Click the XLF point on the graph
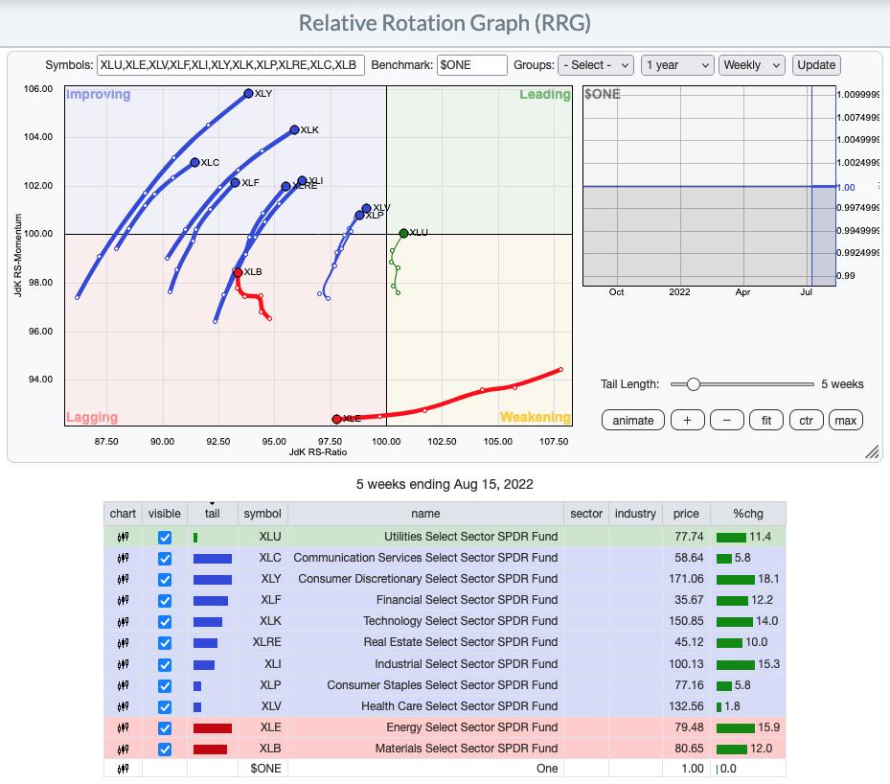Screen dimensions: 890x784 tap(235, 182)
